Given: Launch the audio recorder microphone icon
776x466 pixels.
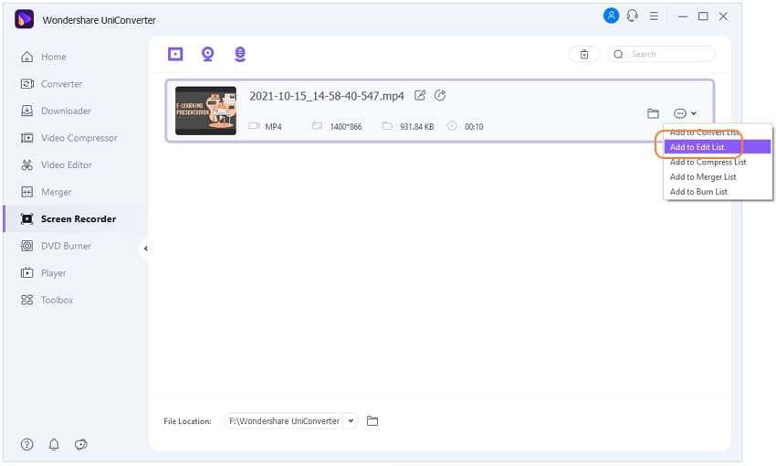Looking at the screenshot, I should tap(240, 54).
